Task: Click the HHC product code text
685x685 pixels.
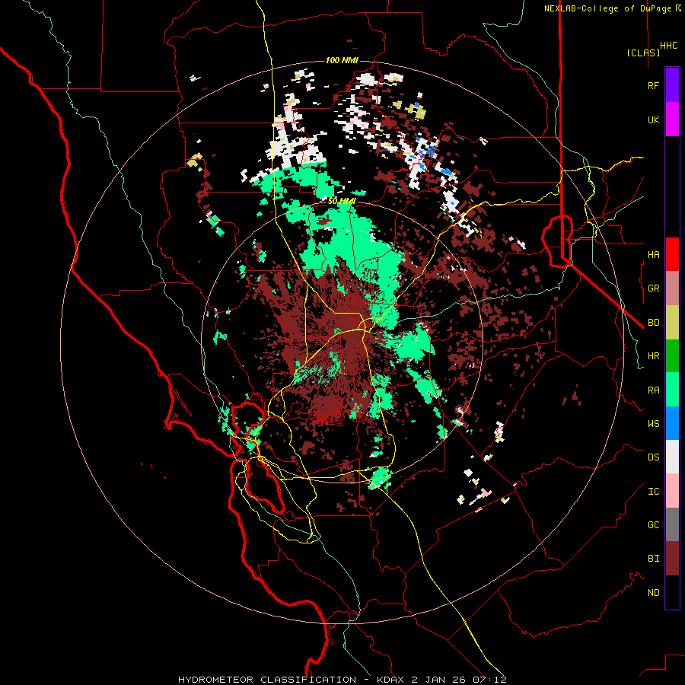Action: 669,46
